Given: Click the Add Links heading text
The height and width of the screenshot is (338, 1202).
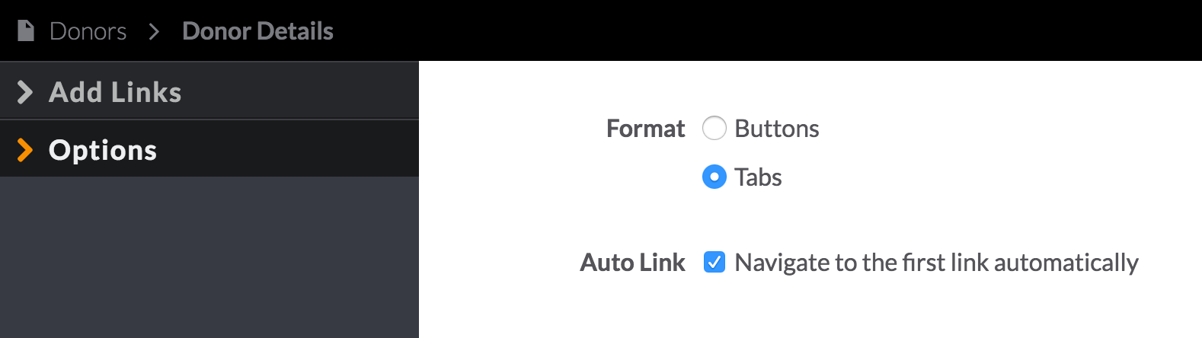Looking at the screenshot, I should pos(115,92).
